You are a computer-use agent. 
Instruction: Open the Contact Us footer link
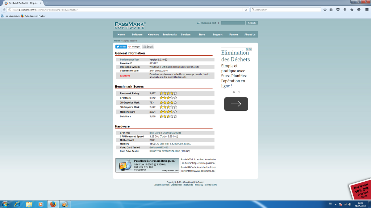tap(211, 185)
